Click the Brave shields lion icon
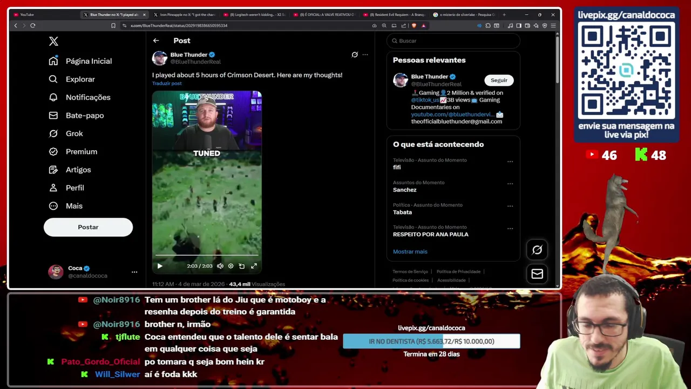Screen dimensions: 691x389 [414, 25]
